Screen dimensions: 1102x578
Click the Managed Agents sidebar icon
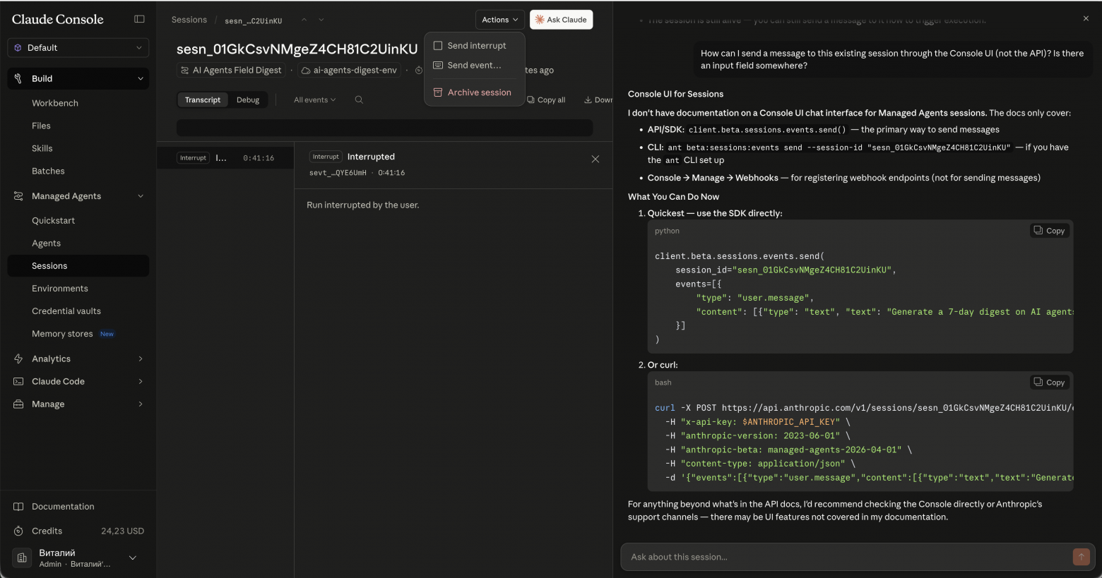pyautogui.click(x=18, y=196)
